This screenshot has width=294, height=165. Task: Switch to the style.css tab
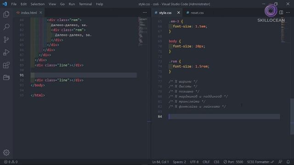point(165,13)
